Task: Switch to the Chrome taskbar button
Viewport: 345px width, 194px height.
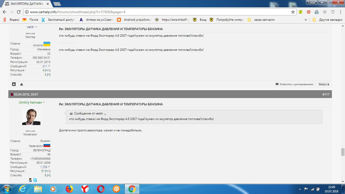Action: coord(132,189)
